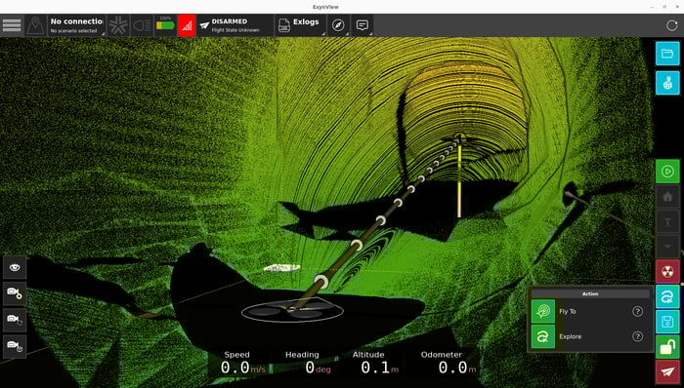Select the globe map pin button
This screenshot has height=388, width=684.
pos(667,83)
